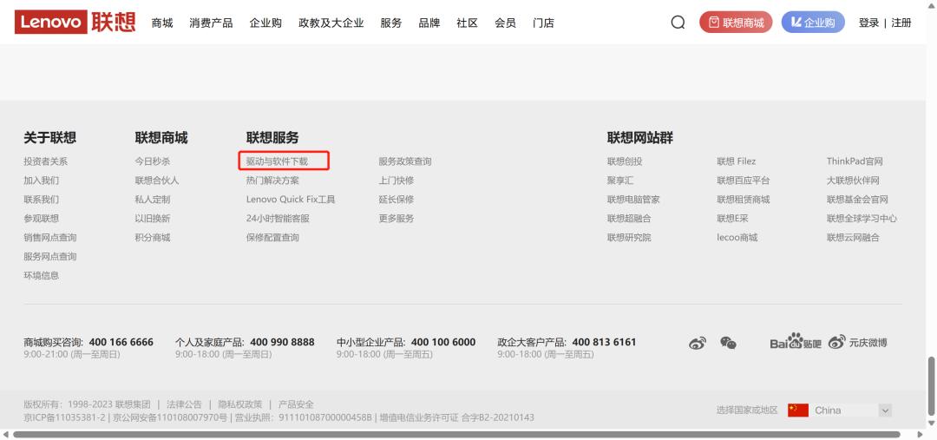Open the 社区 menu
This screenshot has width=937, height=440.
[x=468, y=23]
